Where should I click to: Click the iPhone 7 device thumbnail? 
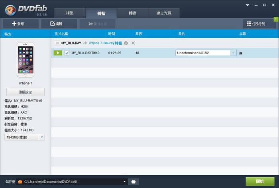26,60
